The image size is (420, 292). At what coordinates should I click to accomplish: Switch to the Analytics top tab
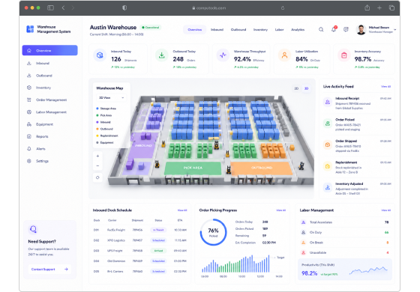298,29
